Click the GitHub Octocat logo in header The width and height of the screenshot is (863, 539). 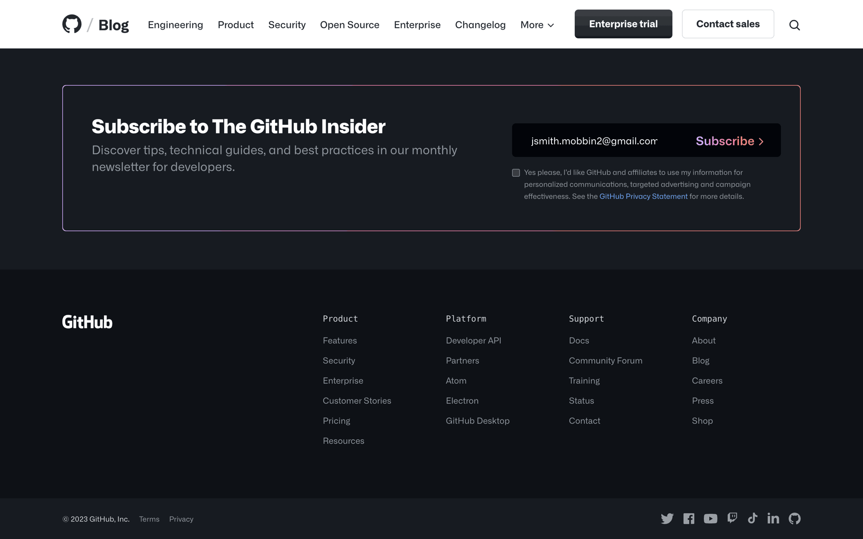click(x=72, y=24)
